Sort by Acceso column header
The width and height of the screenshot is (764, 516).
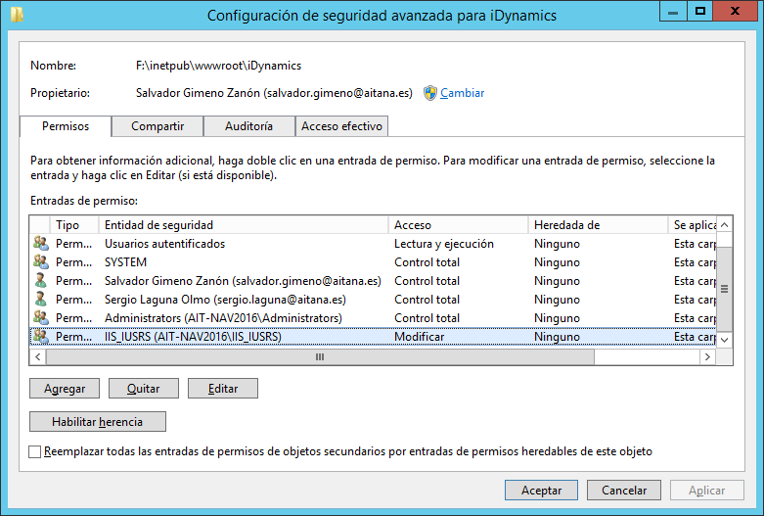(x=459, y=225)
